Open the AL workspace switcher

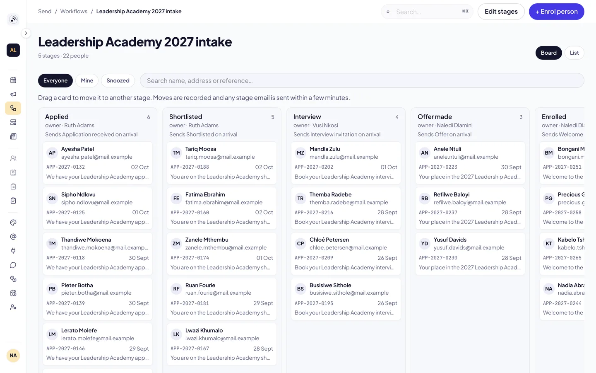coord(13,50)
